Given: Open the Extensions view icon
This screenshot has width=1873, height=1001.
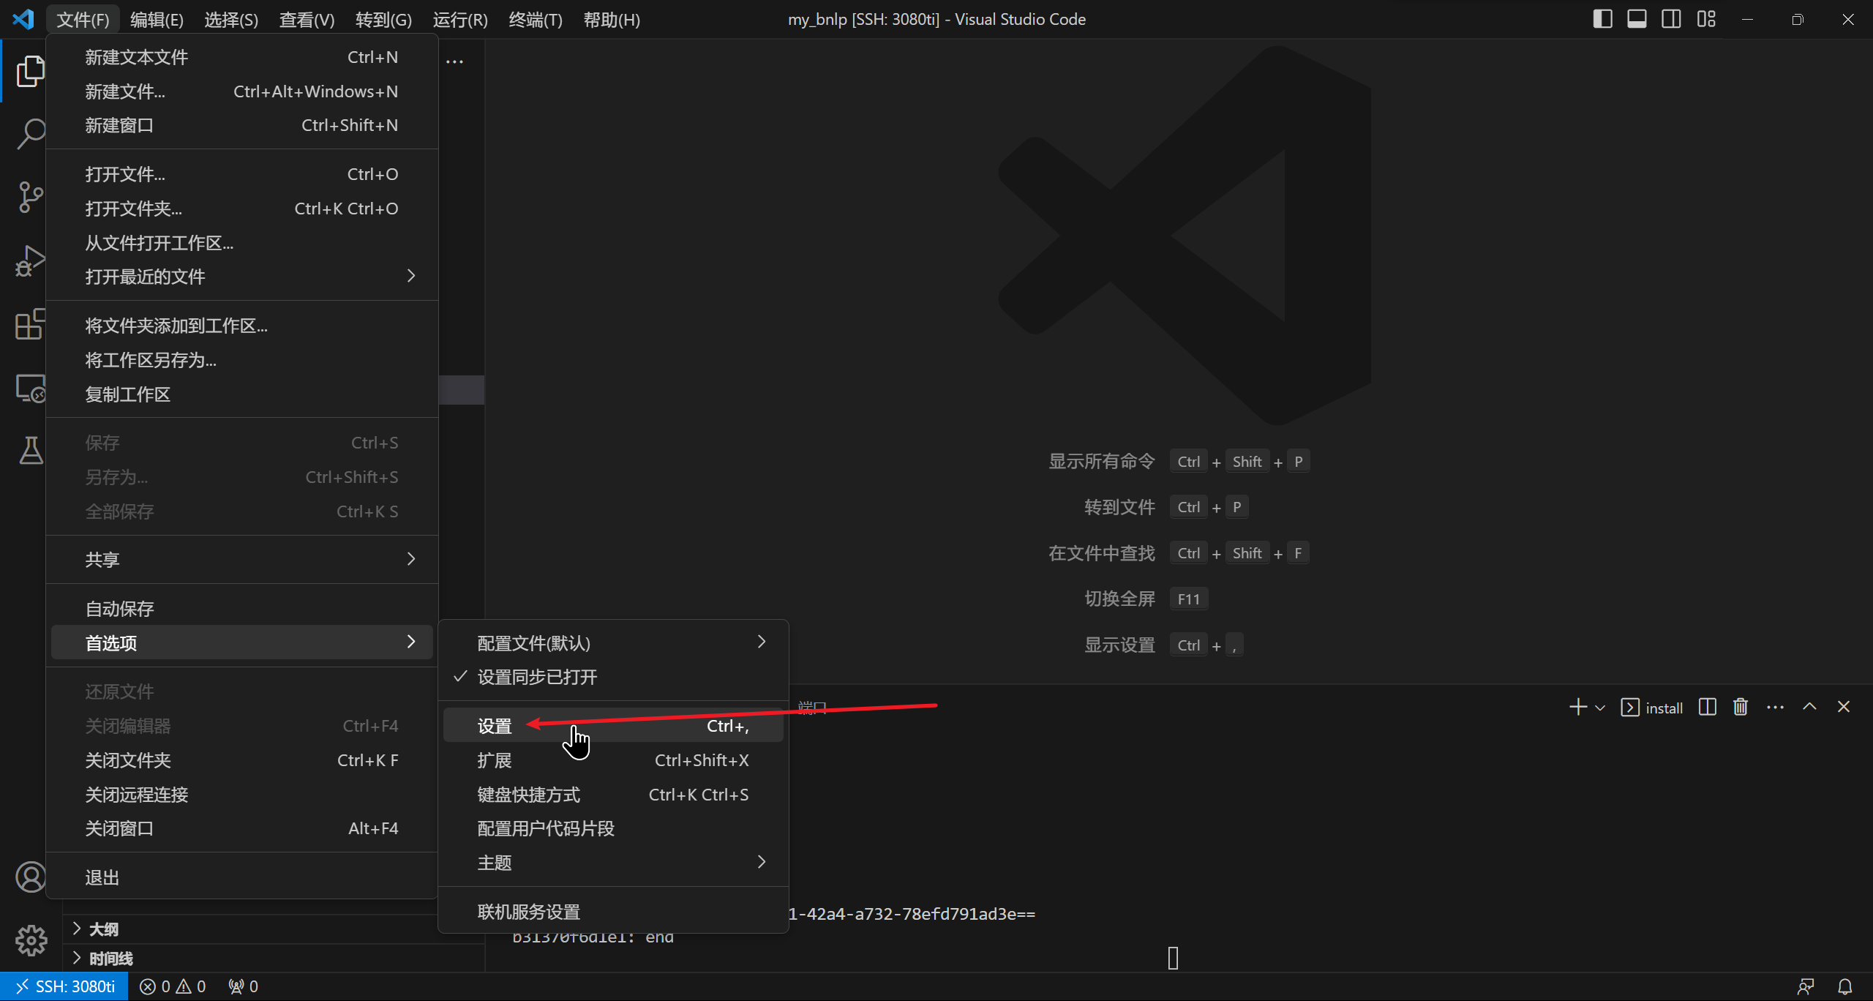Looking at the screenshot, I should (30, 324).
